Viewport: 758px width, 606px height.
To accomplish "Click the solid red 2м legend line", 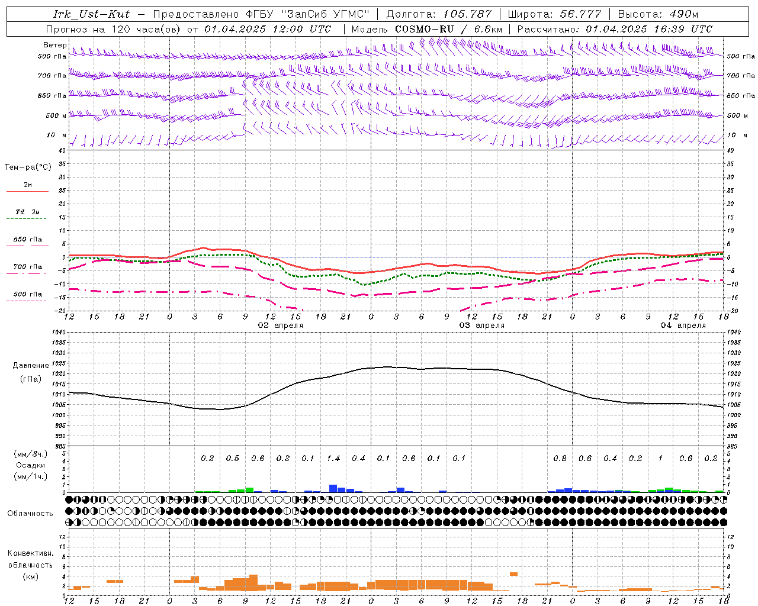I will pyautogui.click(x=27, y=191).
